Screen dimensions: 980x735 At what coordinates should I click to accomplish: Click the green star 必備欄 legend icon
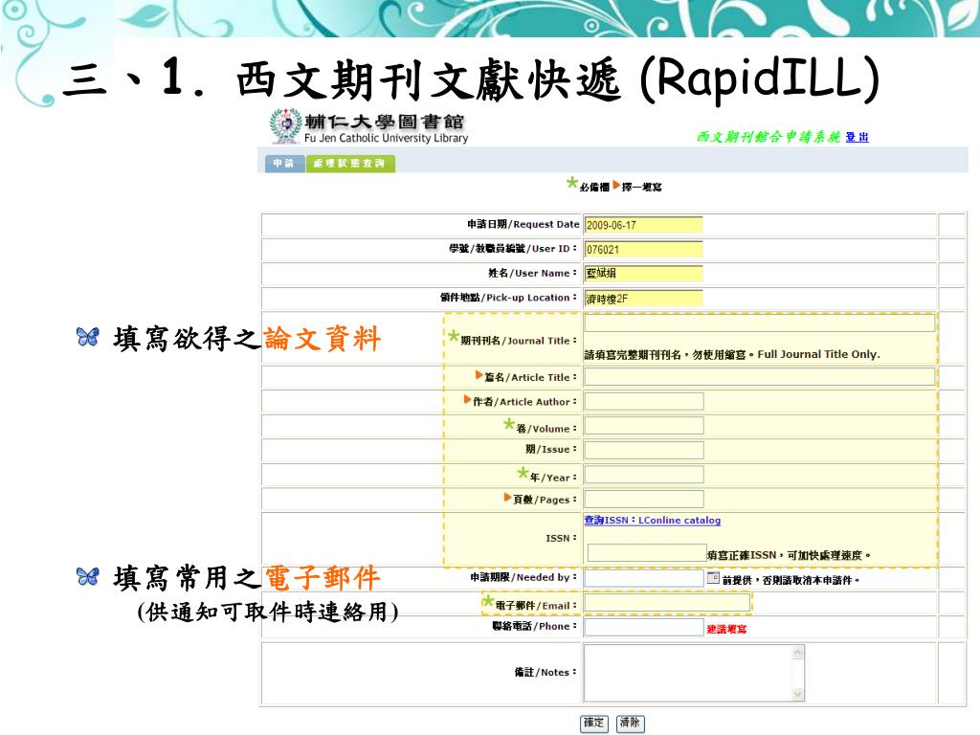tap(572, 183)
